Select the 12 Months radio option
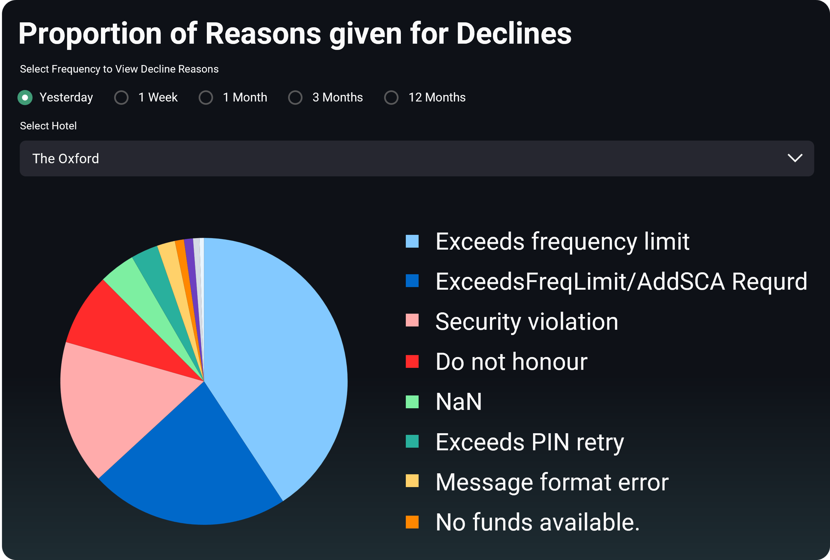 pyautogui.click(x=392, y=97)
